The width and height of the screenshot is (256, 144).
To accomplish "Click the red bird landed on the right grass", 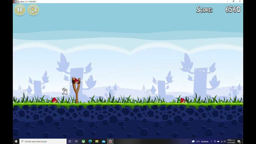I will [x=183, y=100].
